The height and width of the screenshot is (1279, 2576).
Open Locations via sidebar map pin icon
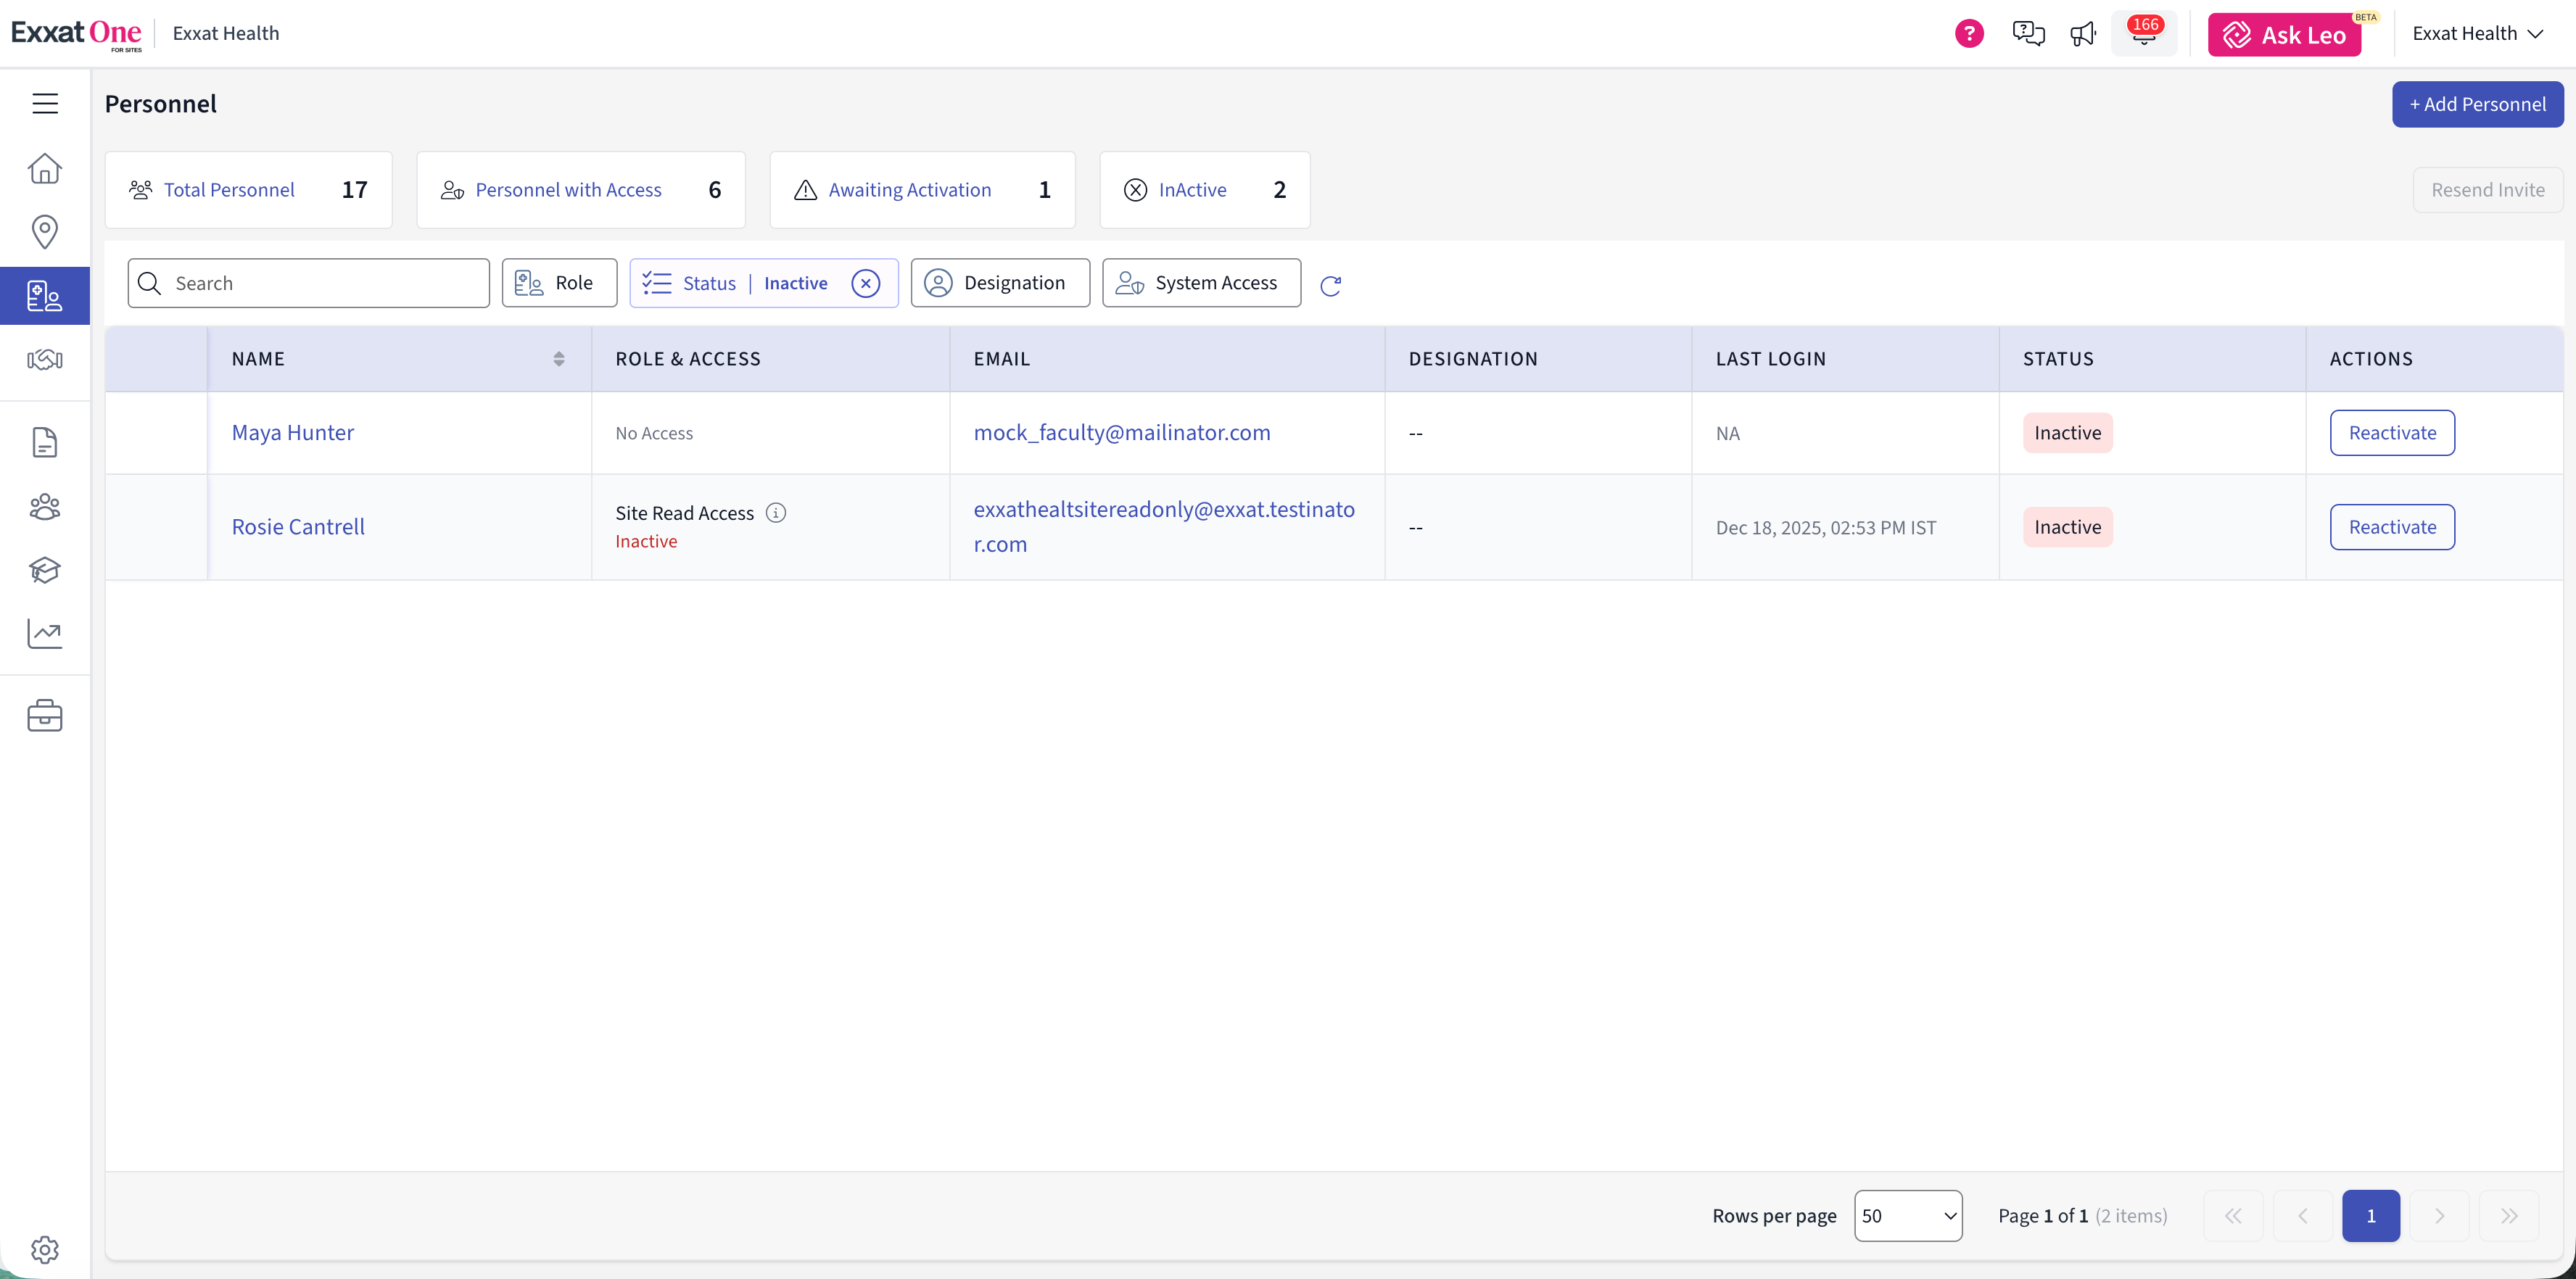point(45,232)
